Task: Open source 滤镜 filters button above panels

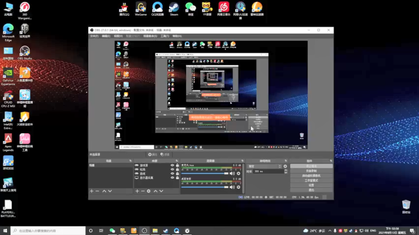Action: [x=165, y=155]
